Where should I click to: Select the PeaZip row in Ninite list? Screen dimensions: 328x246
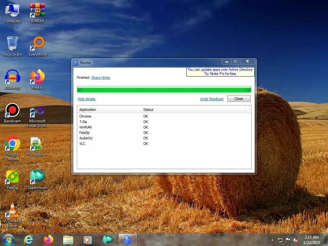coord(164,133)
